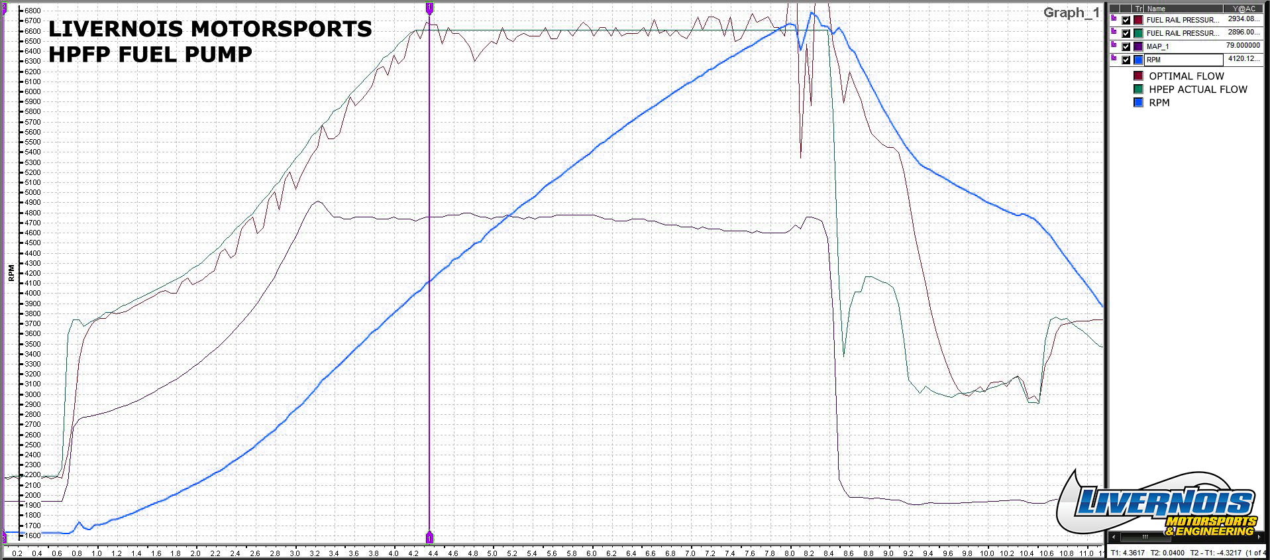
Task: Click the cursor 2 marker at bottom-left corner
Action: (x=3, y=537)
